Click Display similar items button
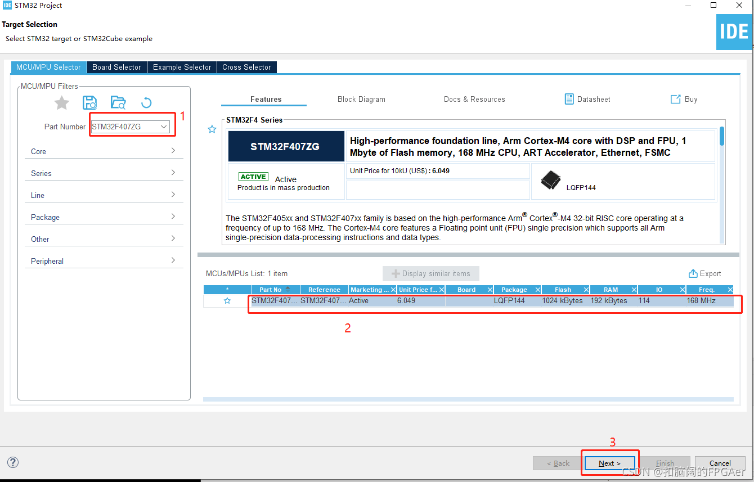The height and width of the screenshot is (482, 754). pyautogui.click(x=431, y=274)
